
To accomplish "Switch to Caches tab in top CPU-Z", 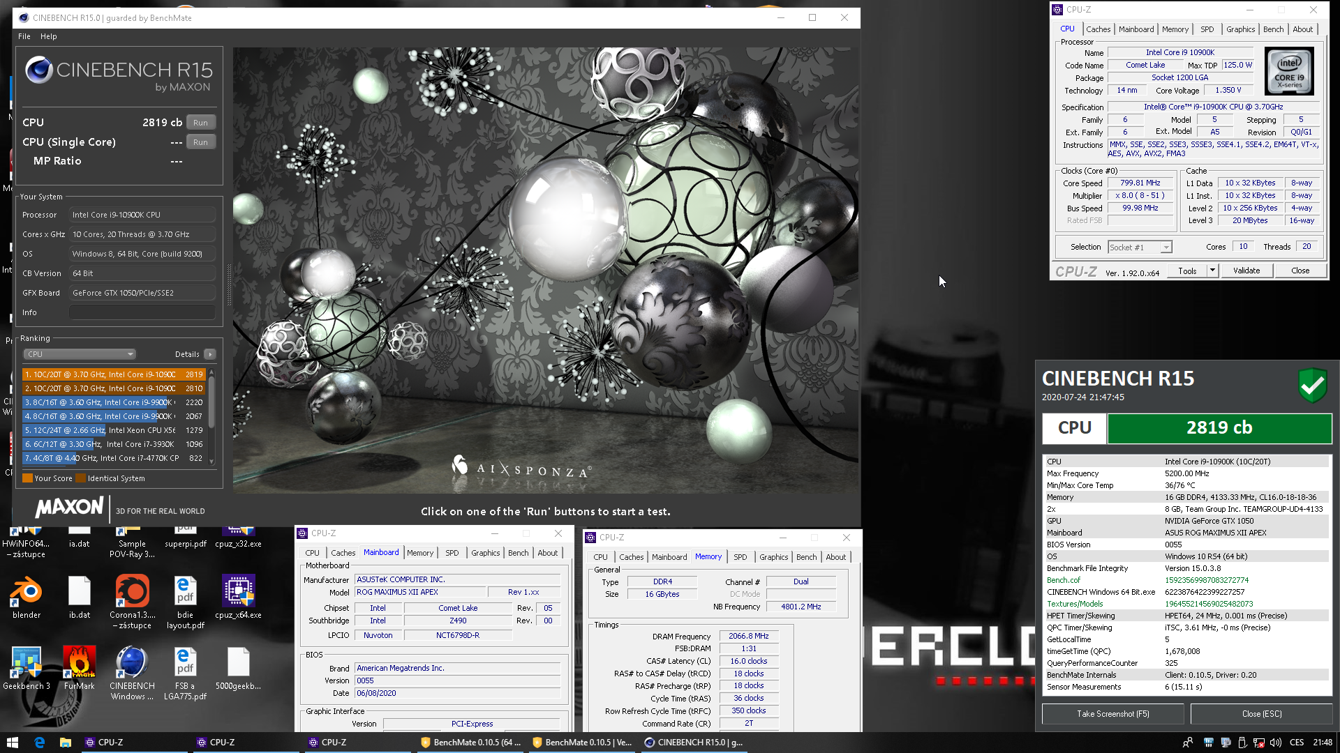I will tap(1098, 29).
